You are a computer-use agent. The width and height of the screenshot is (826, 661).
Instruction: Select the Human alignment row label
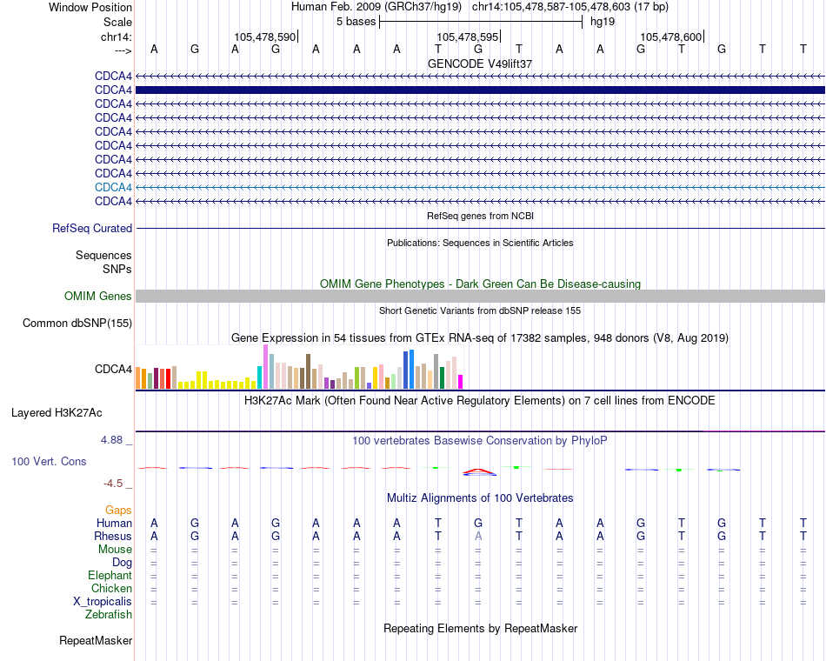point(114,523)
